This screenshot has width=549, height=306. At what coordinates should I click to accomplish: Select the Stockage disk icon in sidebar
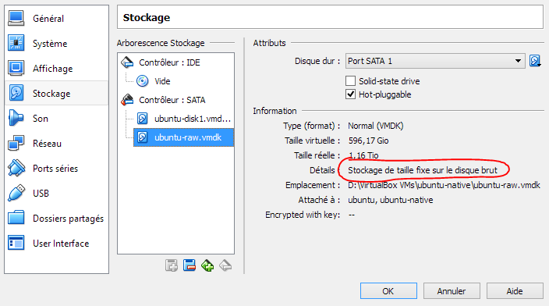pos(16,93)
